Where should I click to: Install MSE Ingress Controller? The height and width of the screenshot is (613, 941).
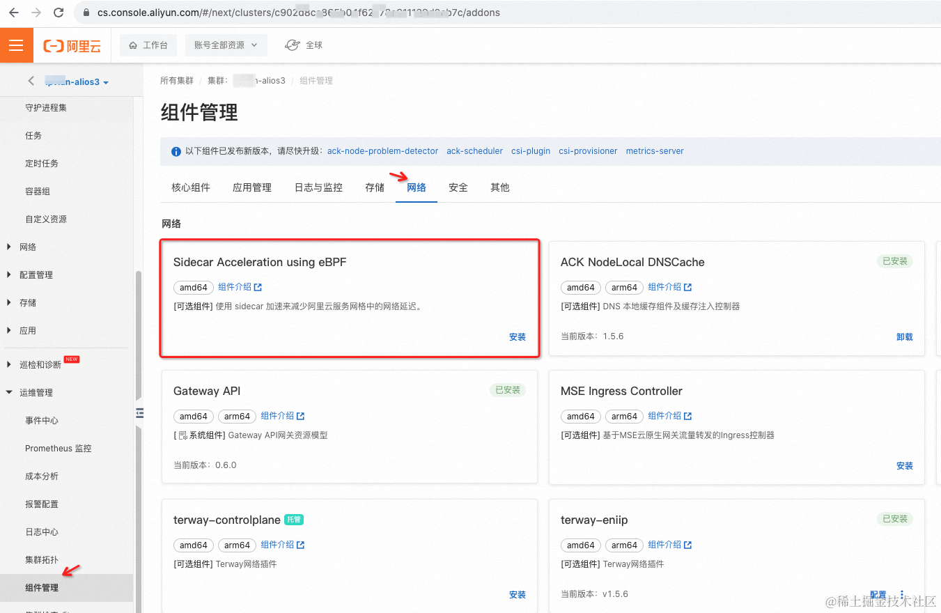(x=905, y=466)
